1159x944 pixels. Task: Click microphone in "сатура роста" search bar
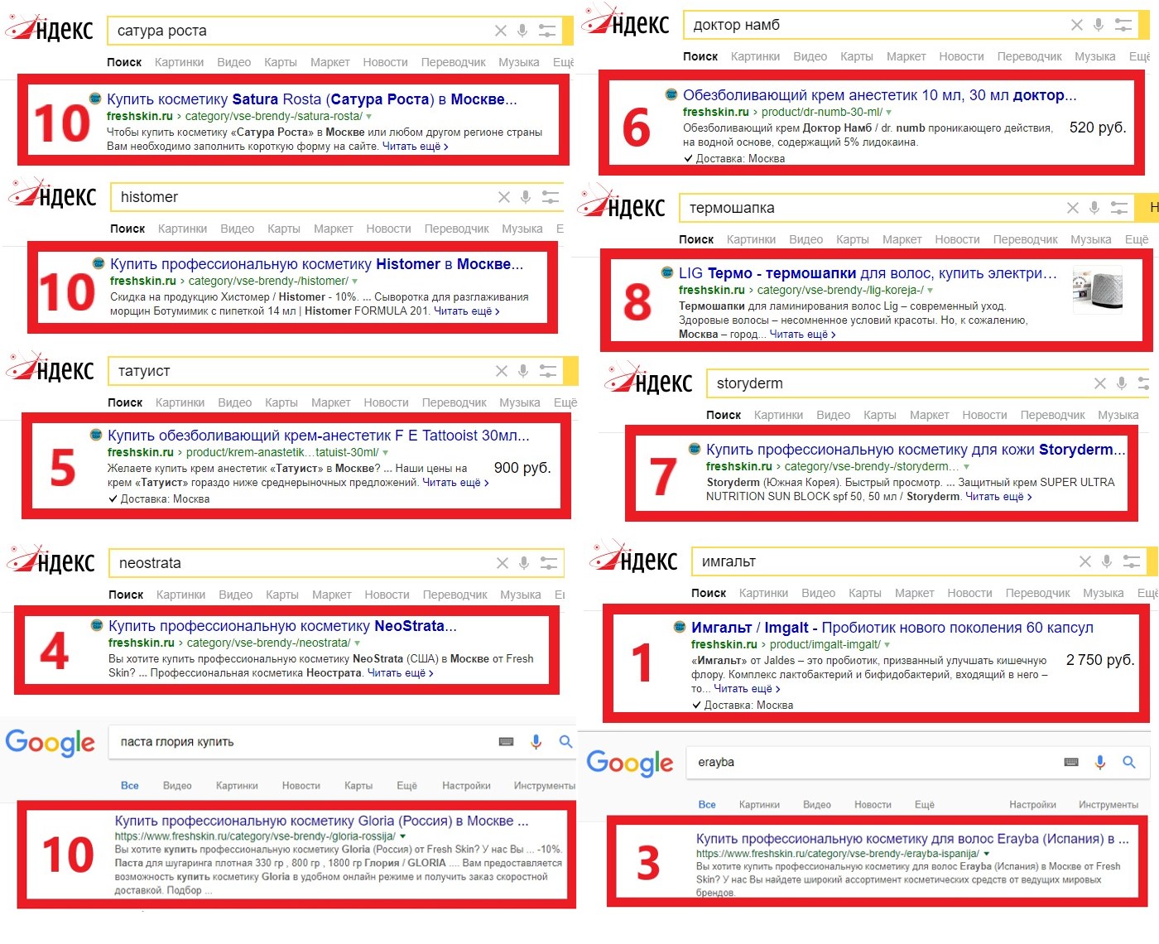coord(522,31)
